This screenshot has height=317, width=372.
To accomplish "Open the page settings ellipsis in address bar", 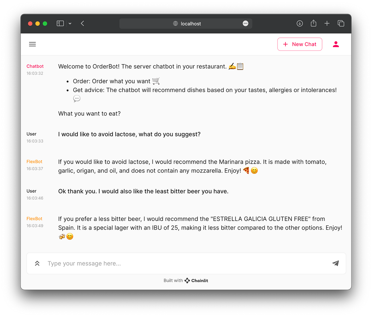I will tap(245, 23).
